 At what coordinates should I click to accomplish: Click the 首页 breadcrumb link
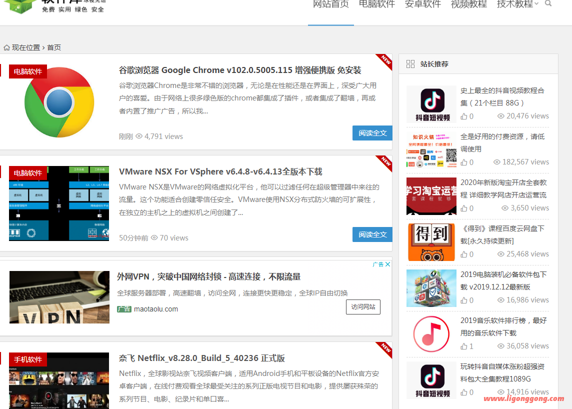click(x=54, y=48)
